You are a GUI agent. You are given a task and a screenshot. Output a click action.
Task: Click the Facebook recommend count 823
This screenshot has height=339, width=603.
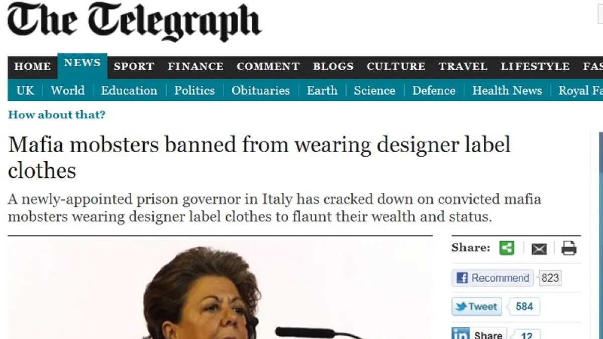(550, 278)
